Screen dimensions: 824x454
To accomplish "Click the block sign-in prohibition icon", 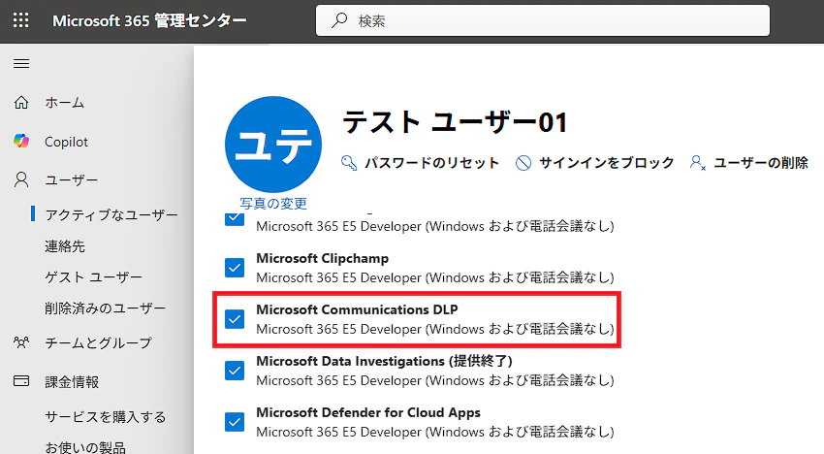I will tap(523, 163).
